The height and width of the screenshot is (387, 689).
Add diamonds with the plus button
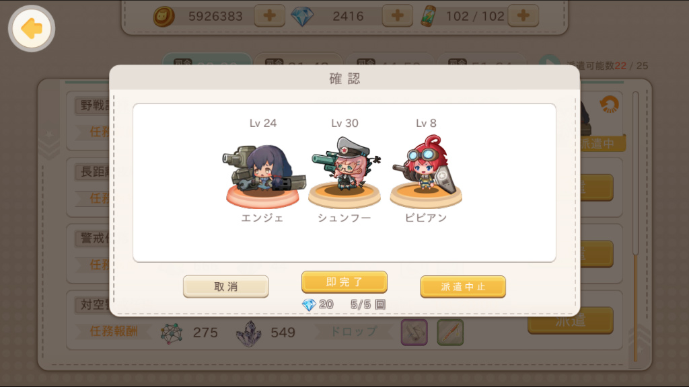click(397, 16)
